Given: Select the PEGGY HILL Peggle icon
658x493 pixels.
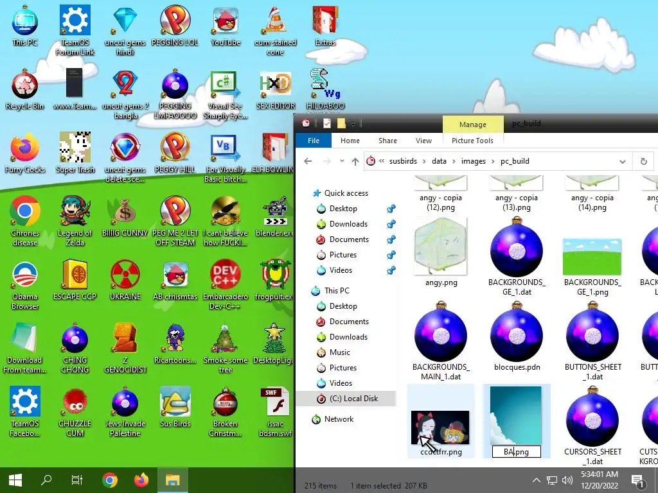Looking at the screenshot, I should point(175,153).
